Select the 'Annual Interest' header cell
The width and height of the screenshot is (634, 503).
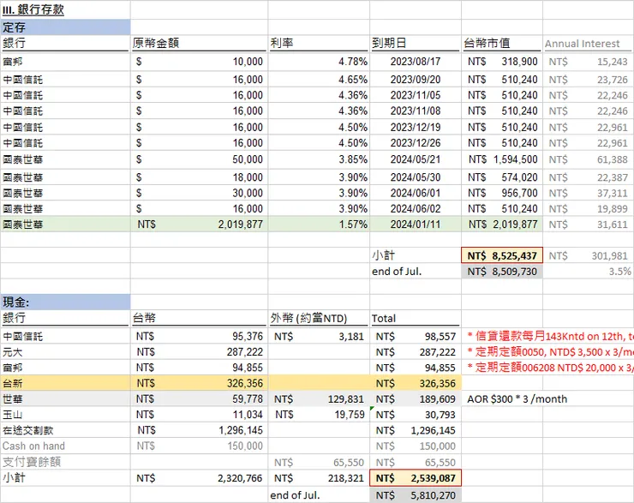click(582, 44)
